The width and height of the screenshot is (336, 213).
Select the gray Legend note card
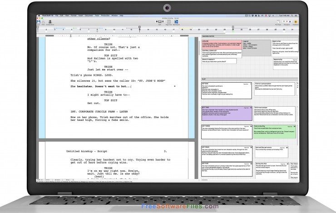tap(257, 48)
